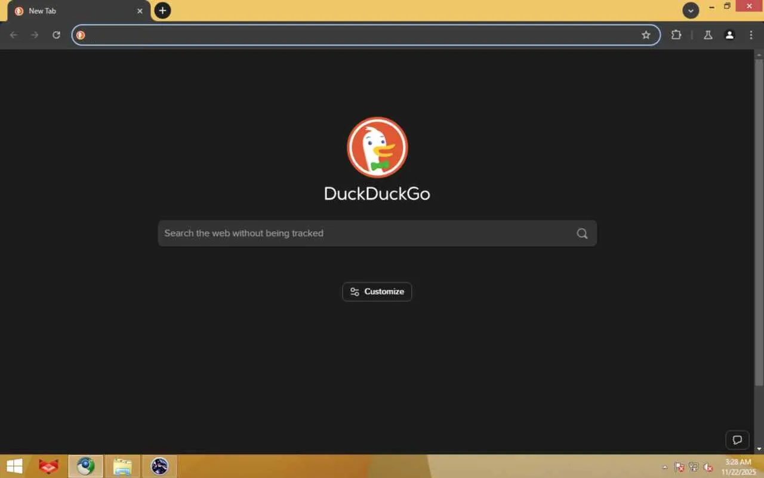Restore down the browser window
Image resolution: width=764 pixels, height=478 pixels.
(727, 7)
